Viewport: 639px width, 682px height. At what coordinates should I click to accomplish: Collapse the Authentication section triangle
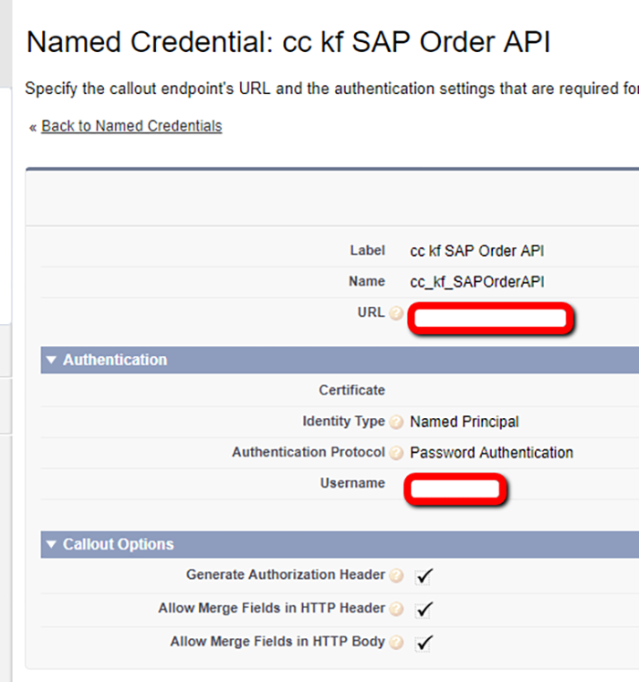[51, 360]
